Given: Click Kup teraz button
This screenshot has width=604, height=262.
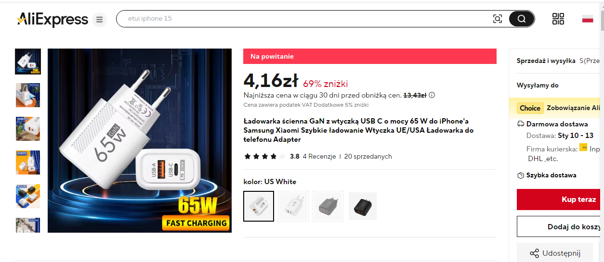Looking at the screenshot, I should pyautogui.click(x=560, y=200).
